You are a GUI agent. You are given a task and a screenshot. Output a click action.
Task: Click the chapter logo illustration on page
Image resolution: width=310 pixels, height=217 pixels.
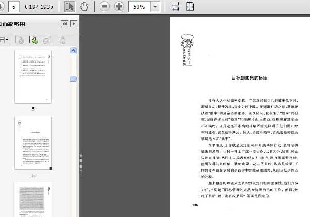pos(187,50)
